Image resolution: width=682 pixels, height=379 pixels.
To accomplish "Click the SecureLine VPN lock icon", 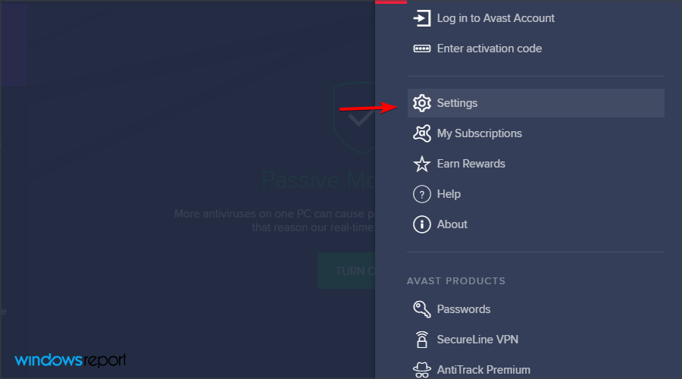I will (x=421, y=340).
